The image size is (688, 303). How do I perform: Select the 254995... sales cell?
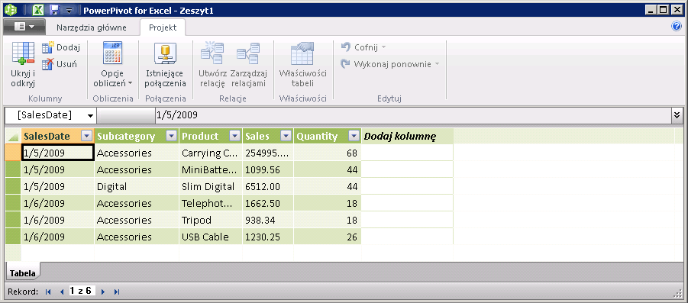point(268,153)
